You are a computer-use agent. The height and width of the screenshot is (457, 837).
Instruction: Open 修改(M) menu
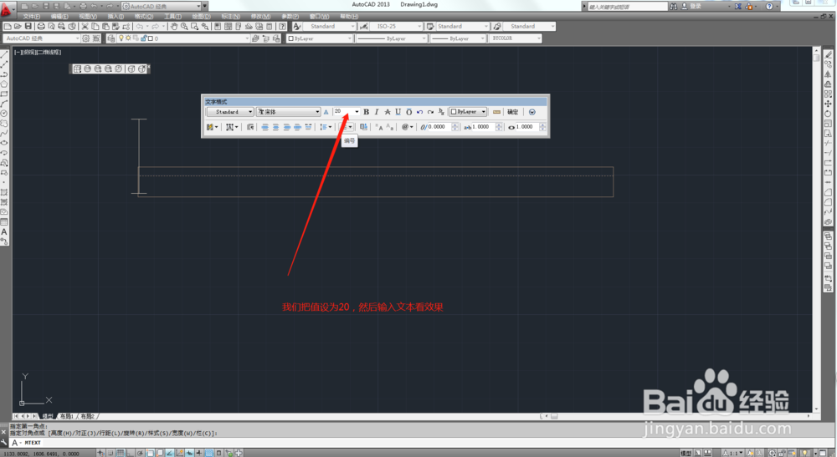[260, 17]
